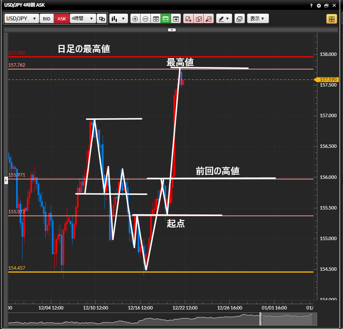Click the chart template save icon
The width and height of the screenshot is (343, 329).
click(x=240, y=19)
